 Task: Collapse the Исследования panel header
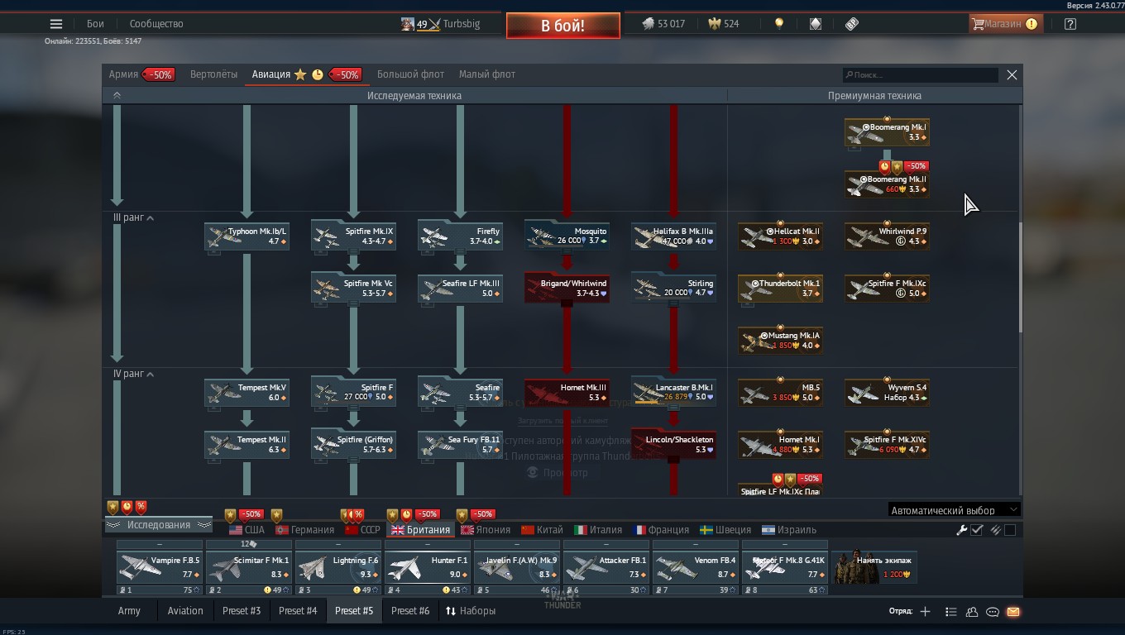click(x=158, y=525)
